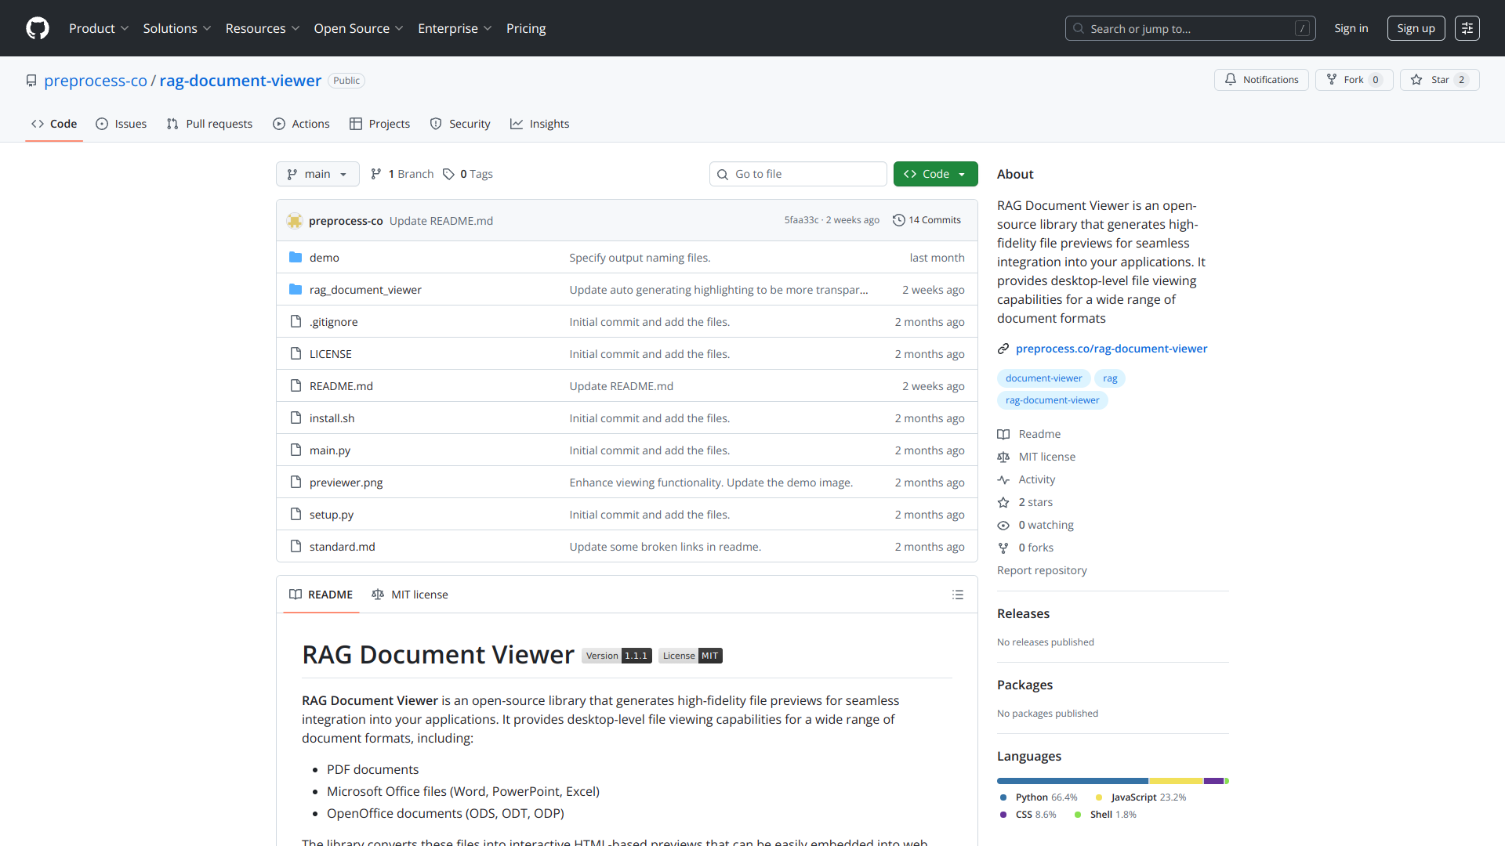Open the README table of contents icon

click(x=958, y=595)
